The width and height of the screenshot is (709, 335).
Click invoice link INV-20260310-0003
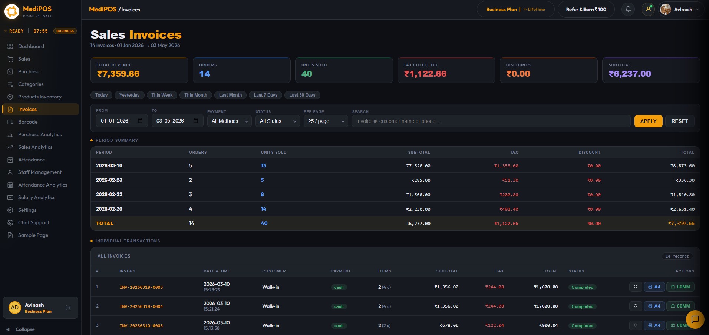(141, 326)
